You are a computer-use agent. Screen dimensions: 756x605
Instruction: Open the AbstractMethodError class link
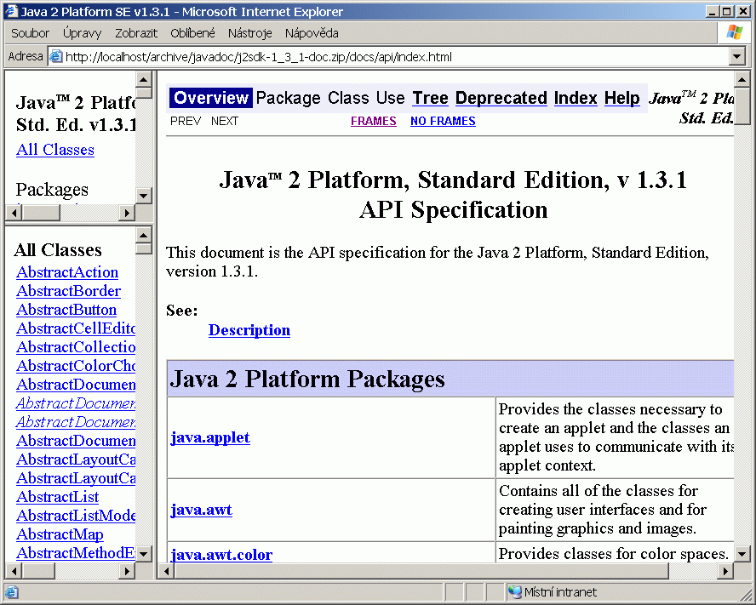coord(76,553)
